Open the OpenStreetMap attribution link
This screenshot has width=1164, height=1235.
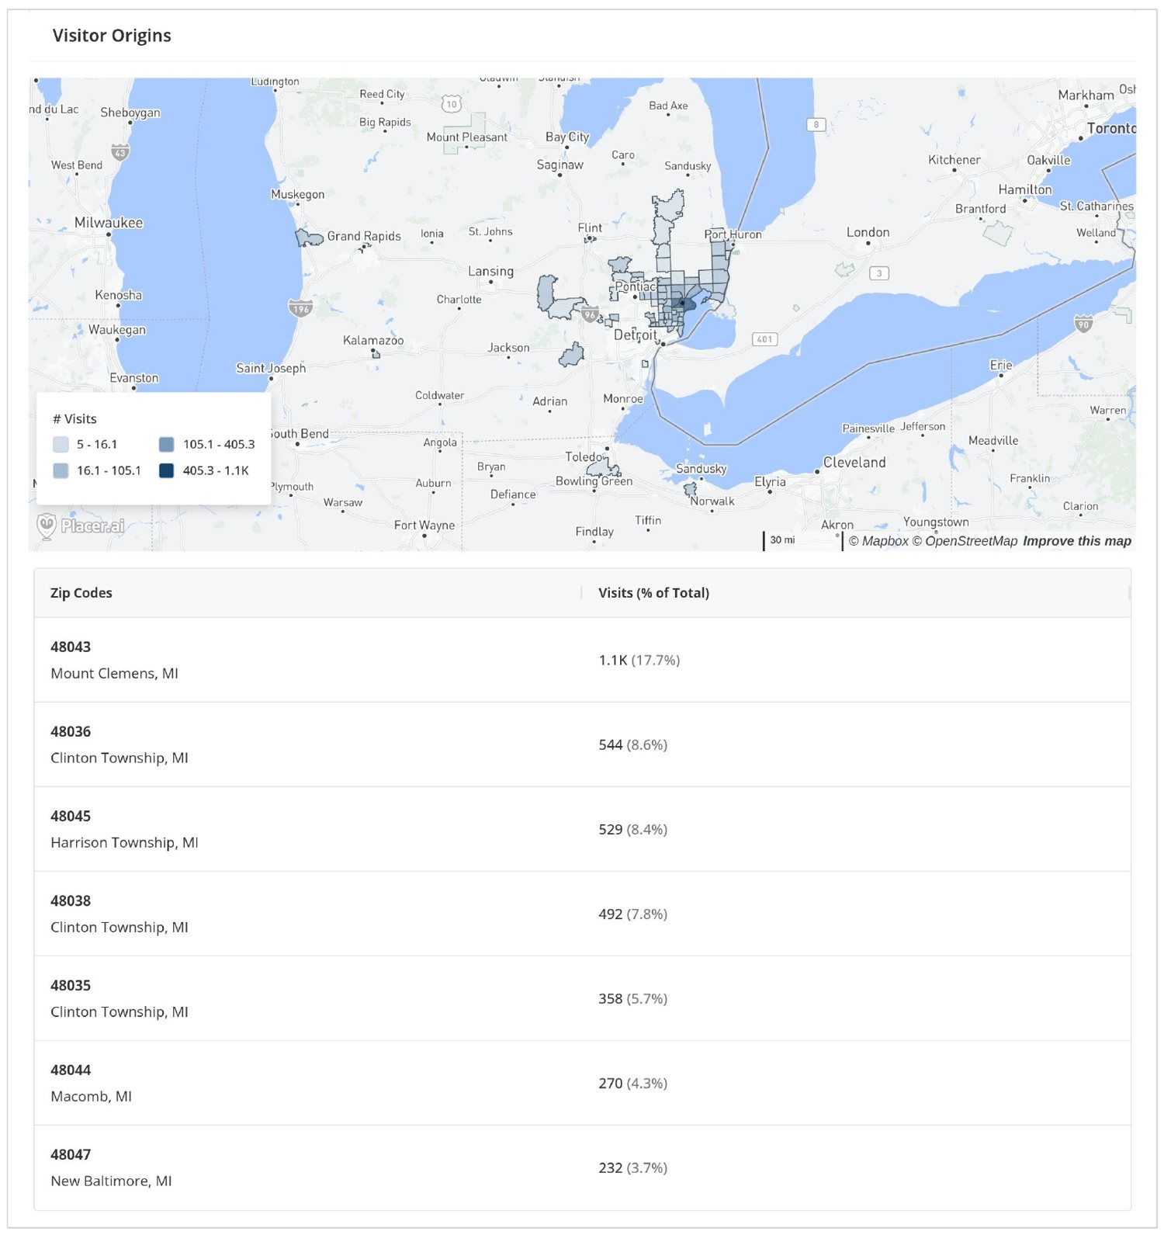pos(965,541)
